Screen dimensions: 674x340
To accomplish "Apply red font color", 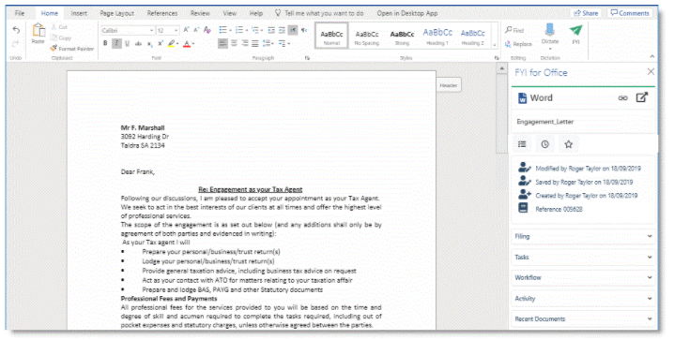I will [x=187, y=43].
